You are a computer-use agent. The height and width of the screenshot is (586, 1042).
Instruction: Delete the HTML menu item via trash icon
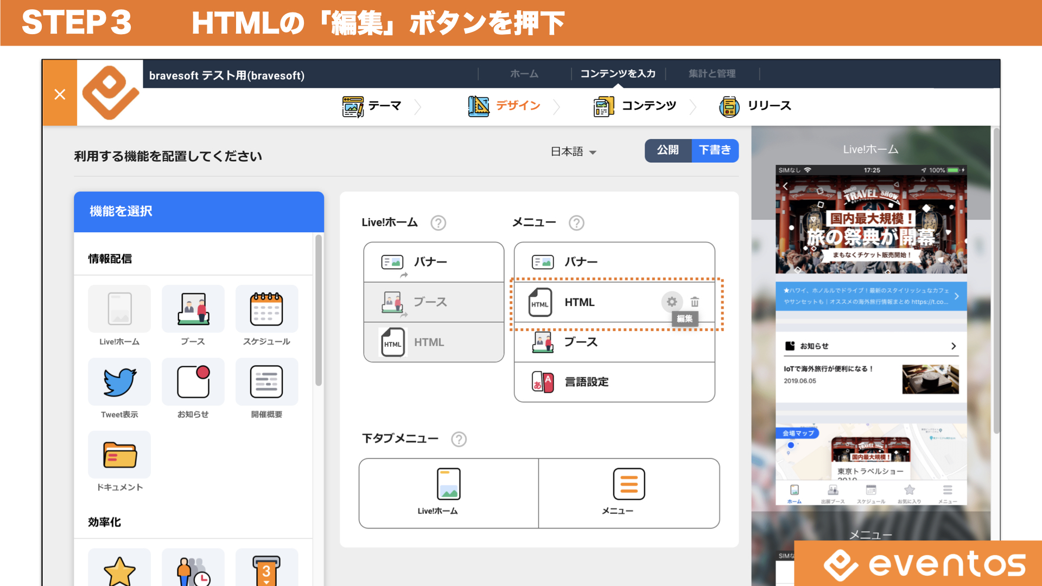click(695, 302)
